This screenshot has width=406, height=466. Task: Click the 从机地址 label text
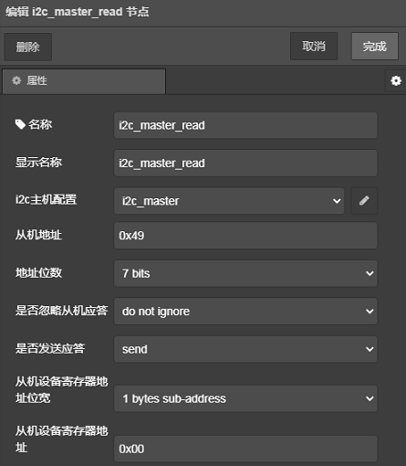(38, 235)
